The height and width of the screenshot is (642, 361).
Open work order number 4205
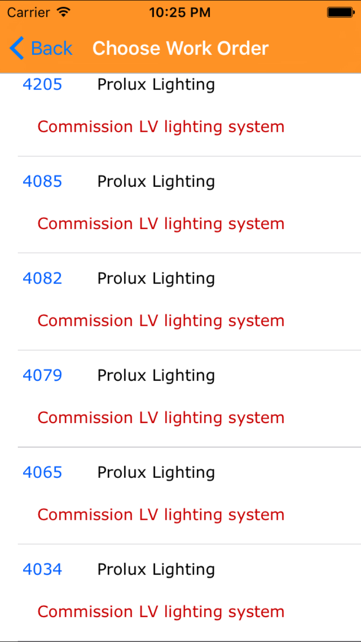click(x=42, y=85)
